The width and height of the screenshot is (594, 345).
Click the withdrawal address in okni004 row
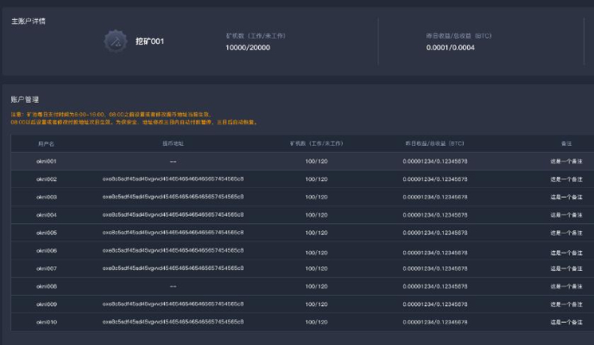point(174,215)
